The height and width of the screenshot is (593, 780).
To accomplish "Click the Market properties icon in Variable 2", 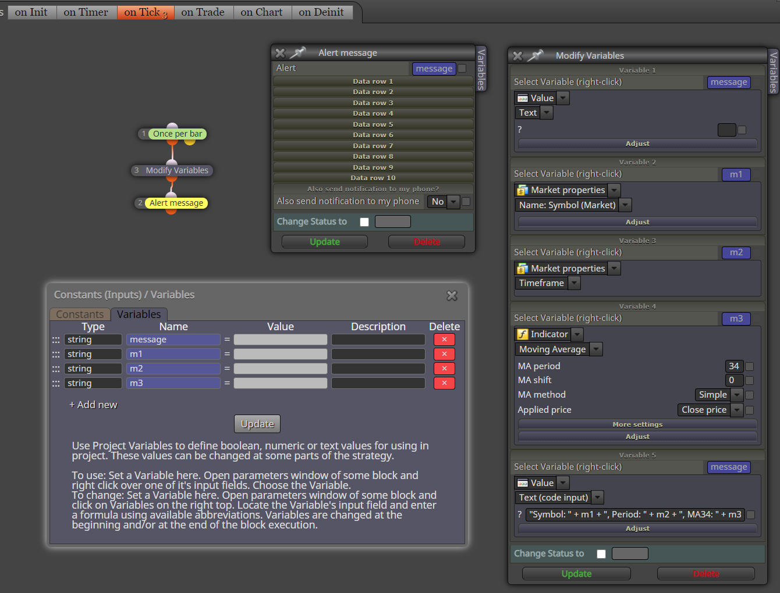I will point(523,190).
